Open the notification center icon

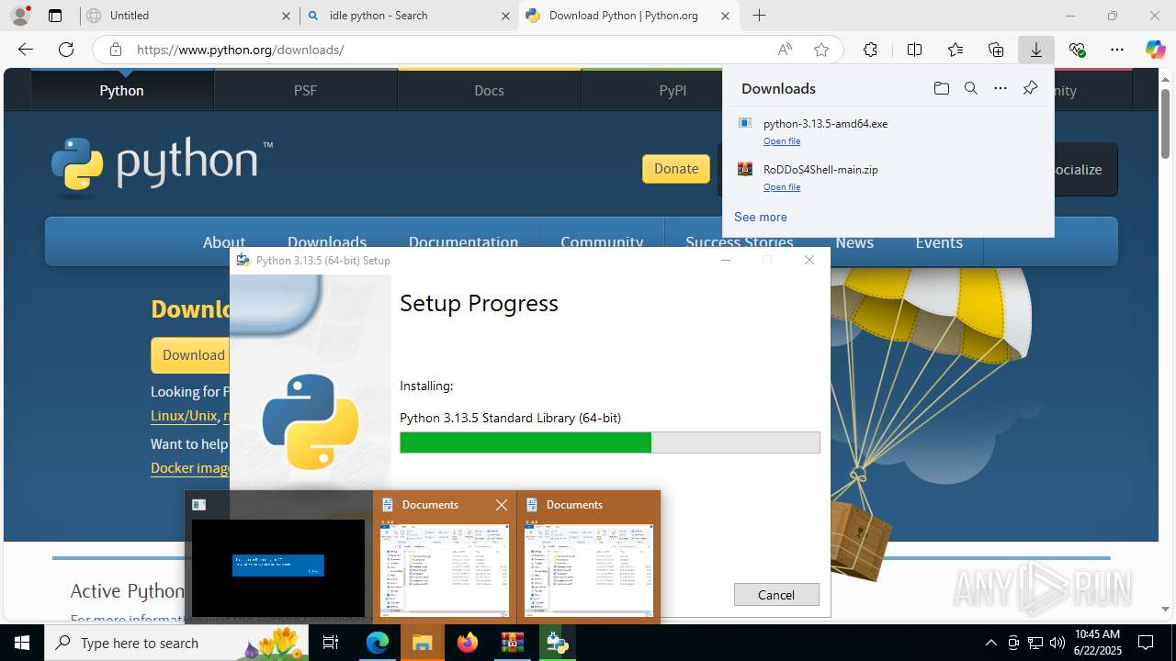click(1147, 643)
